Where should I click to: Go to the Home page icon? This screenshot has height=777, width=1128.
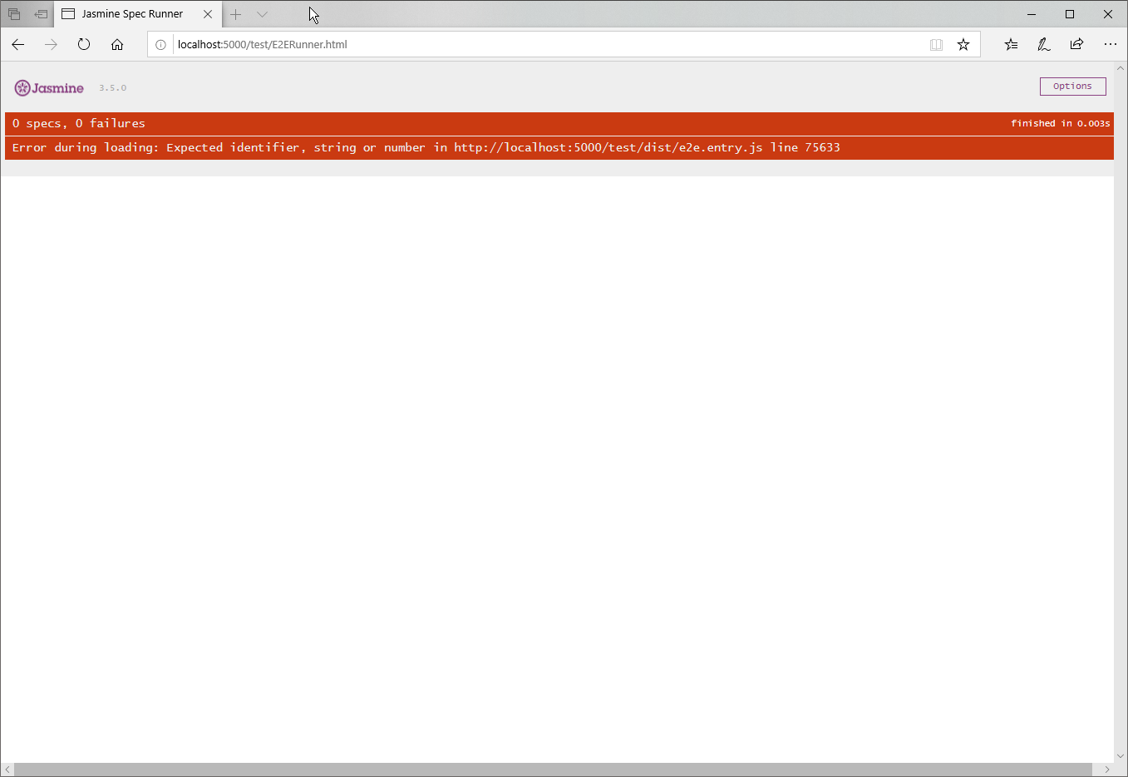click(117, 45)
